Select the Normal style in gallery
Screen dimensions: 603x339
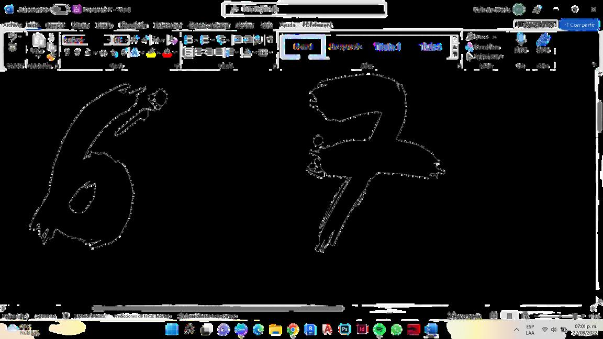303,47
